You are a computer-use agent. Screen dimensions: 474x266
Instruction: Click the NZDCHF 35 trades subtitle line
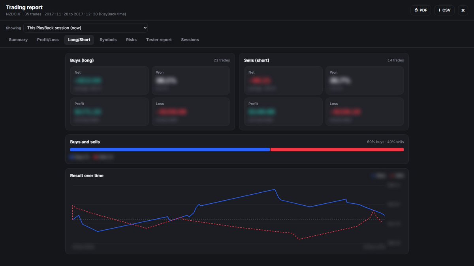(66, 14)
